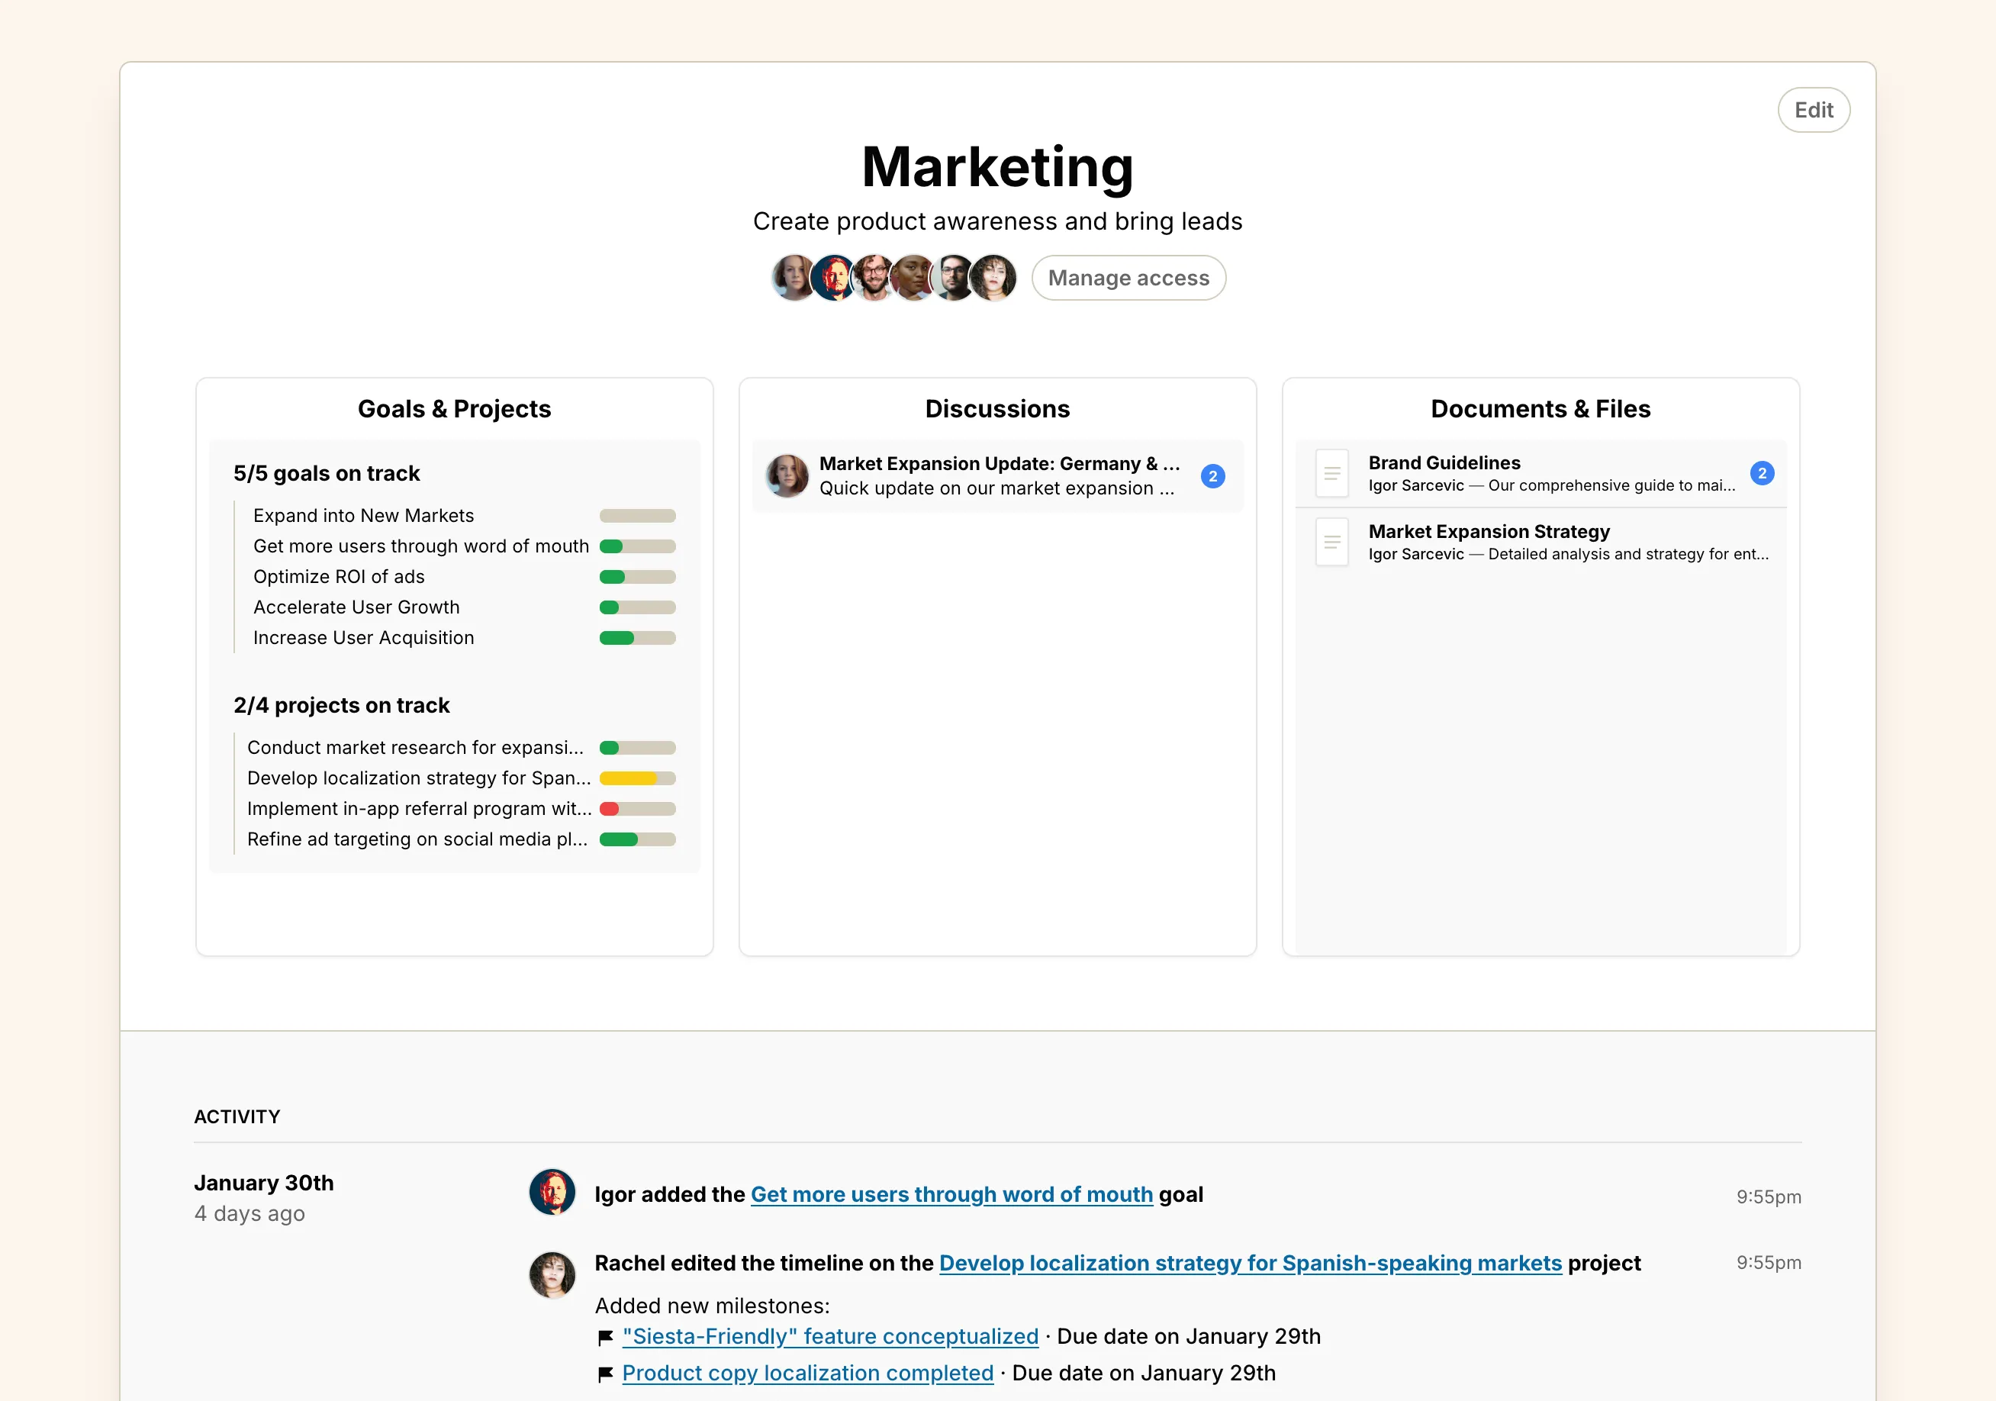Open the Goals & Projects section header
This screenshot has height=1401, width=1996.
click(454, 409)
